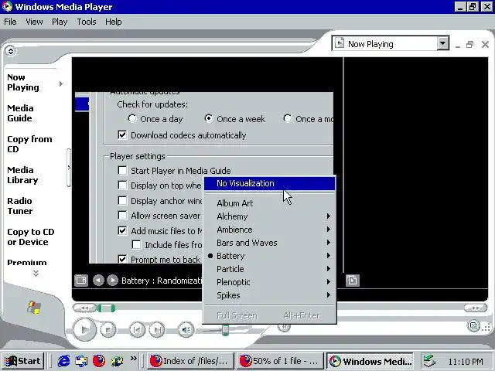Viewport: 495px width, 371px height.
Task: Expand the quick launch overflow chevron
Action: [134, 358]
